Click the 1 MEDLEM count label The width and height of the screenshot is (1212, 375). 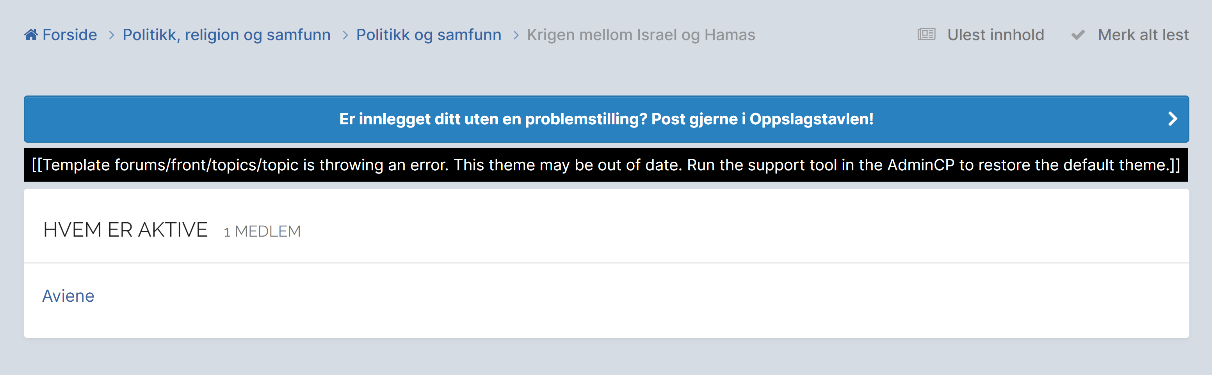262,231
